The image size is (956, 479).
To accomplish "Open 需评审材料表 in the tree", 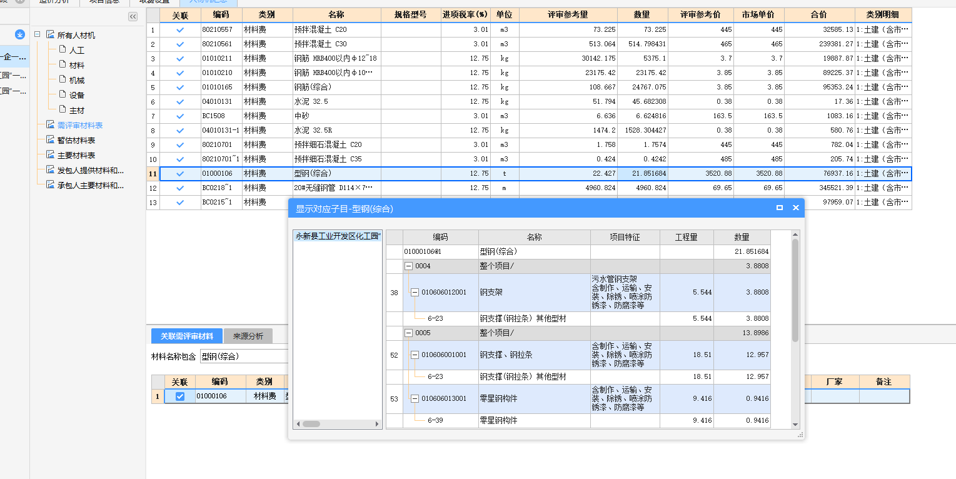I will pos(80,125).
